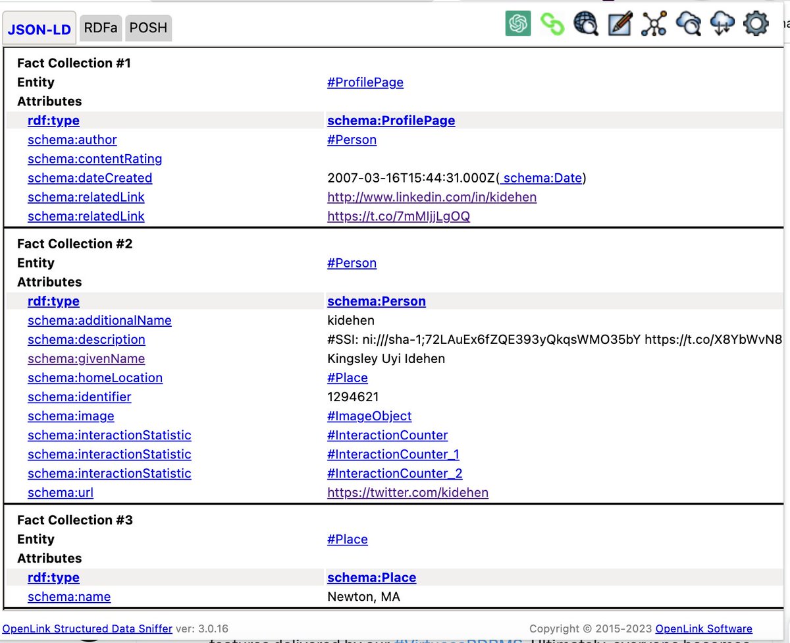Click rdf:type in Fact Collection #1

click(x=53, y=121)
